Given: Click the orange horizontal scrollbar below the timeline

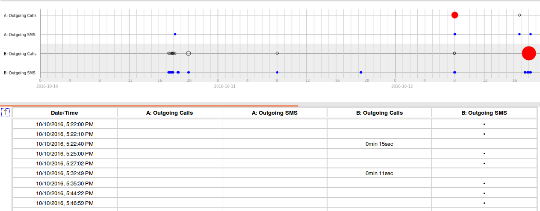Looking at the screenshot, I should pos(149,105).
